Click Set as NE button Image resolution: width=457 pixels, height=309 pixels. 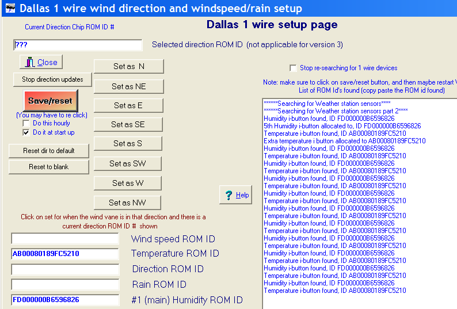128,86
